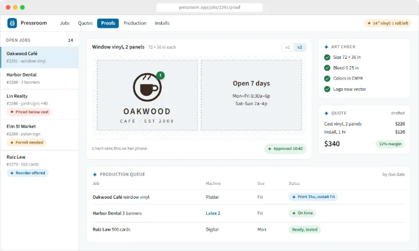Click the Latex 2 machine link
Viewport: 419px width, 251px height.
click(213, 213)
